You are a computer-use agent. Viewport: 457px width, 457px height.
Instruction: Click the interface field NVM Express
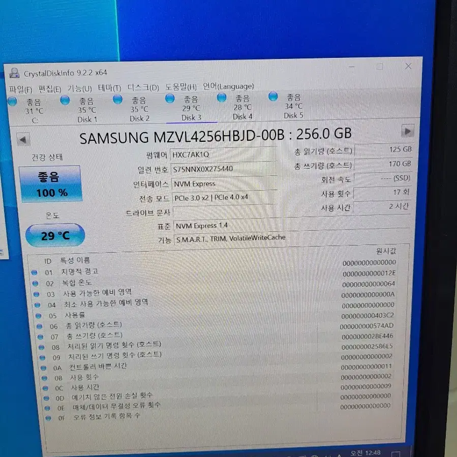tap(225, 184)
